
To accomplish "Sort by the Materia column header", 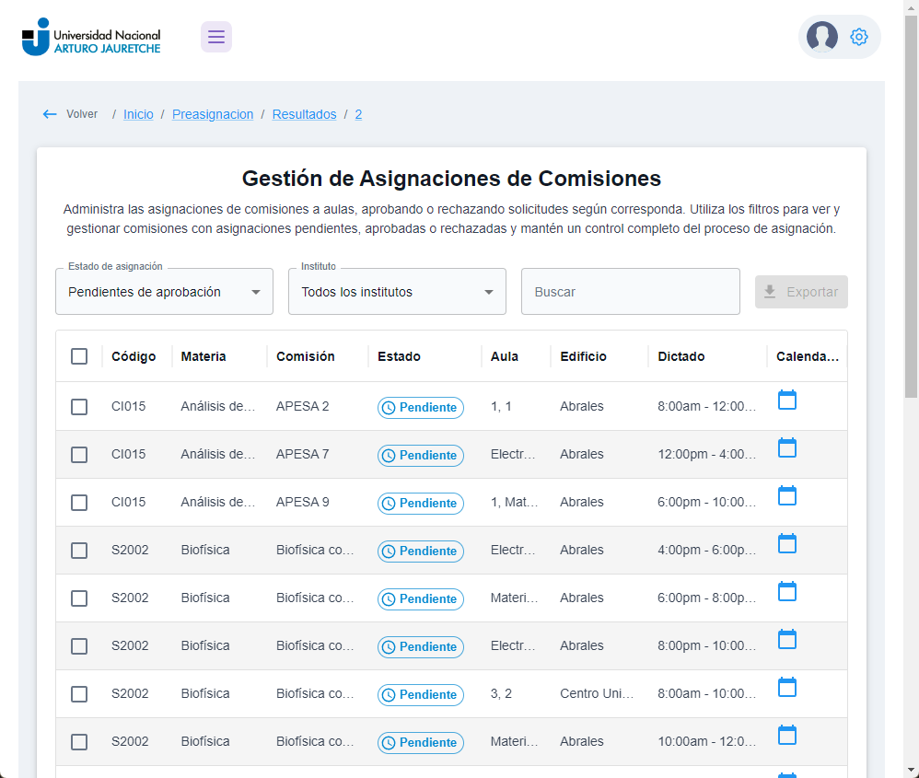I will pos(204,356).
